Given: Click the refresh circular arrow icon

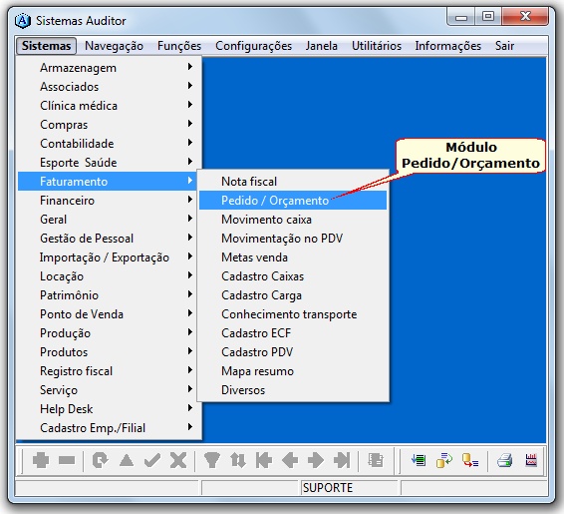Looking at the screenshot, I should (x=100, y=460).
